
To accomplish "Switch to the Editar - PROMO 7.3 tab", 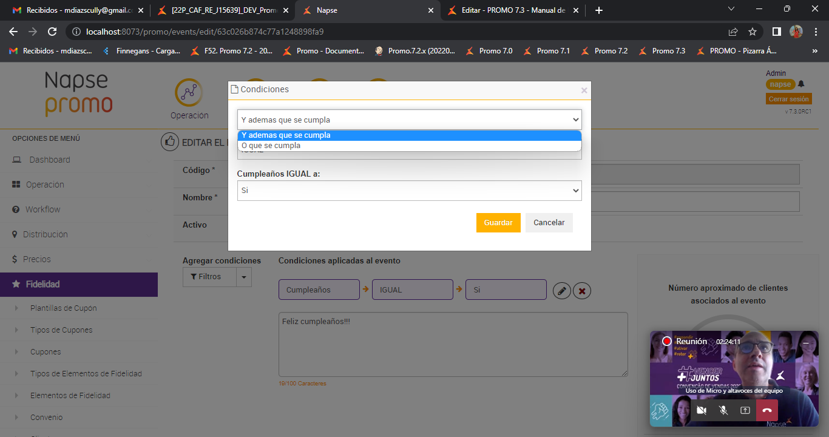I will click(513, 10).
